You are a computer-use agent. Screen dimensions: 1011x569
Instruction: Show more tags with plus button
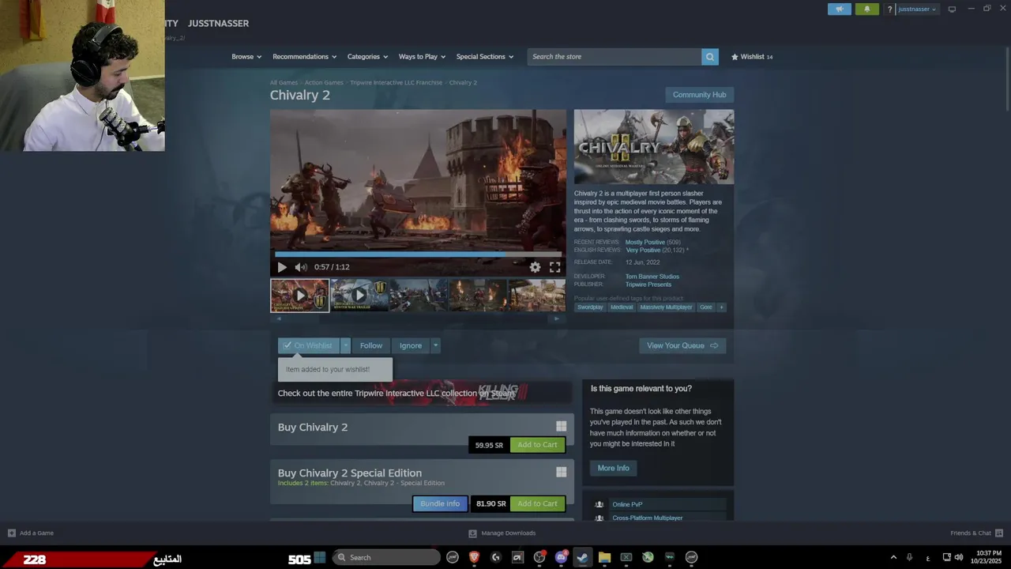[x=721, y=307]
